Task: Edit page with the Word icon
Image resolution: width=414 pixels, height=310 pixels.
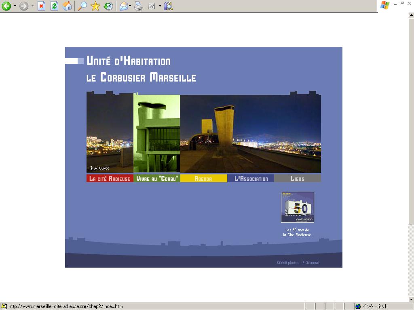Action: point(152,6)
